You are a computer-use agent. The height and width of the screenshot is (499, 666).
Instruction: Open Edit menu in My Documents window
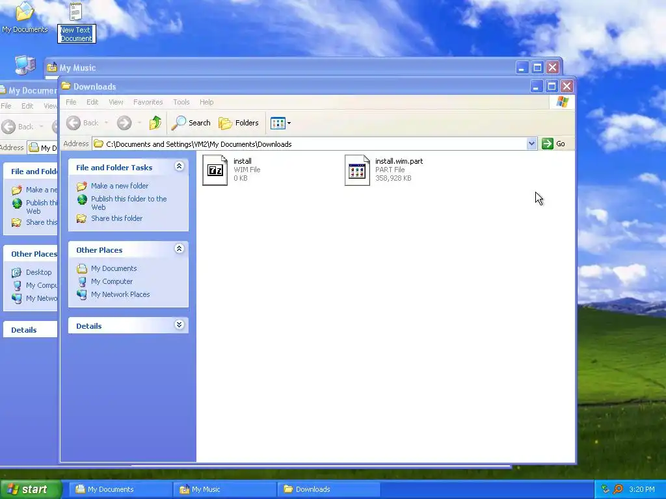click(27, 106)
